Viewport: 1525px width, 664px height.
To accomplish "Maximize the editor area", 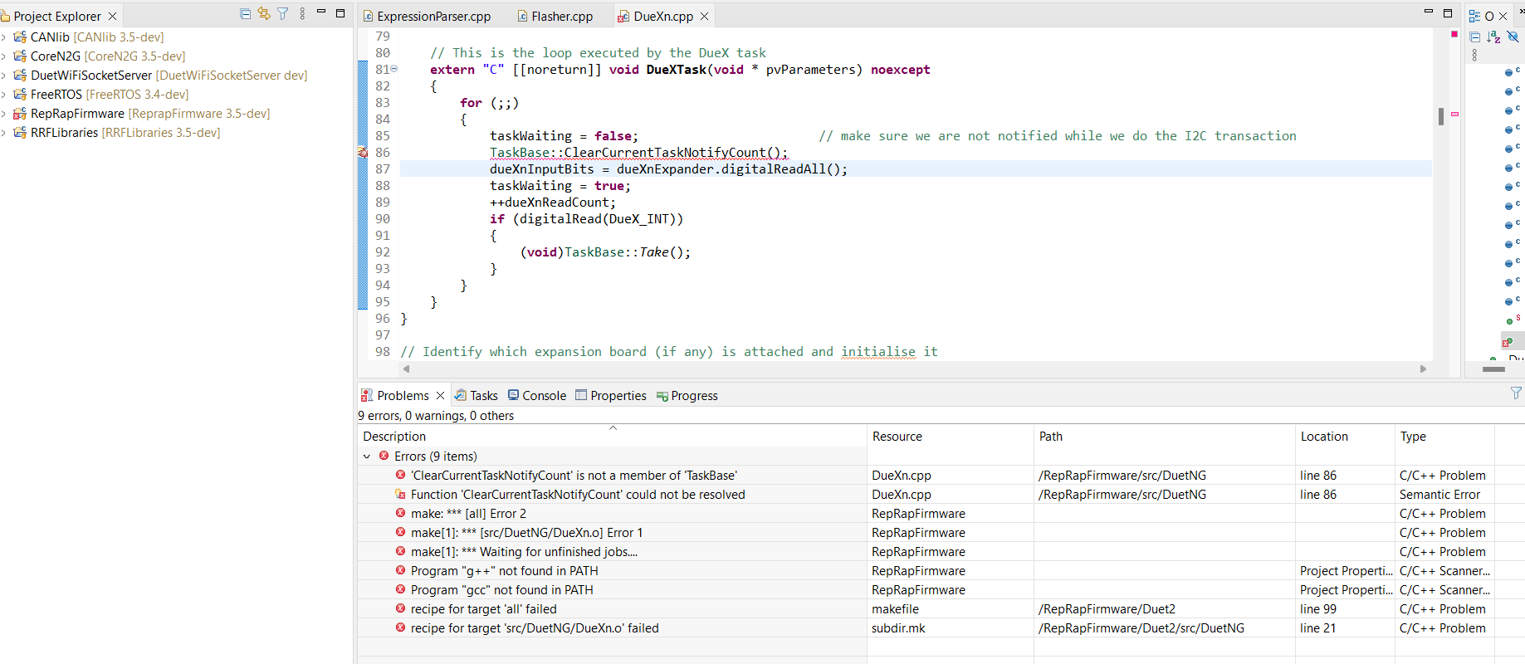I will coord(1448,12).
